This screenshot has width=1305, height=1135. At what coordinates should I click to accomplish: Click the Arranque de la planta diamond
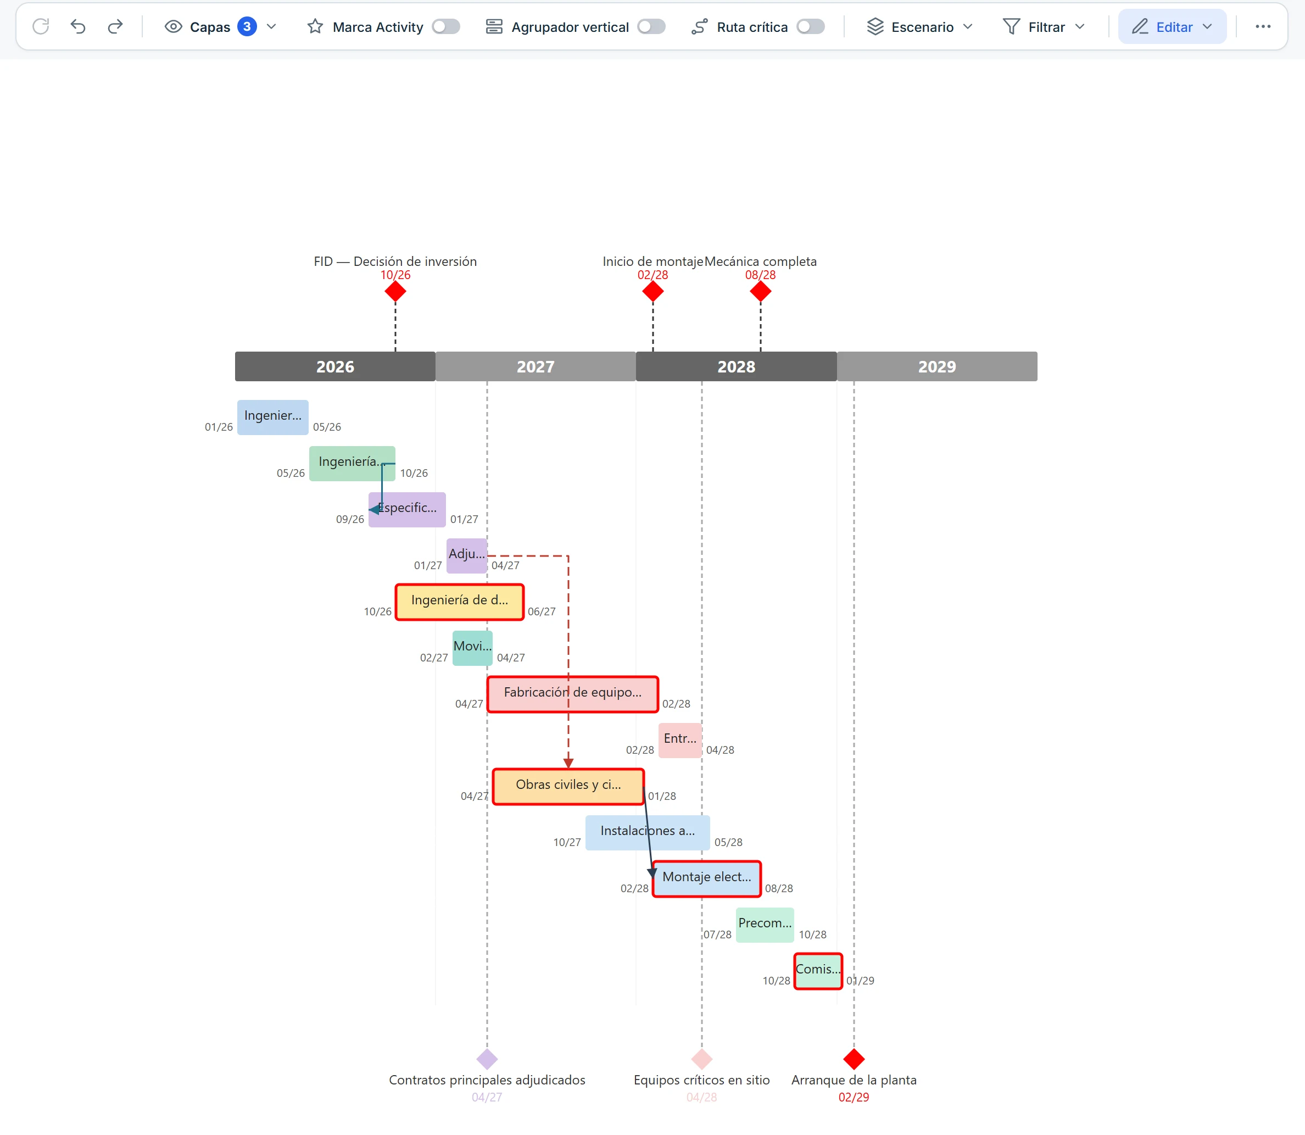click(x=854, y=1059)
